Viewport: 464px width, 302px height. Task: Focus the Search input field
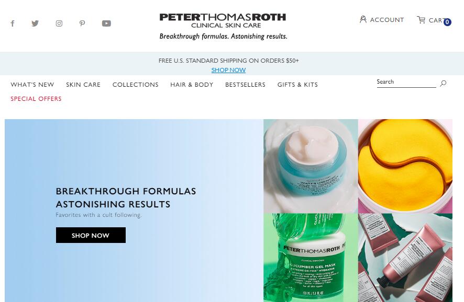pyautogui.click(x=406, y=82)
